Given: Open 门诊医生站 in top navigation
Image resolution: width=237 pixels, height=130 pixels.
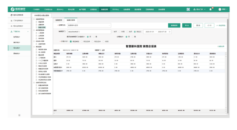Looking at the screenshot, I should click(48, 9).
